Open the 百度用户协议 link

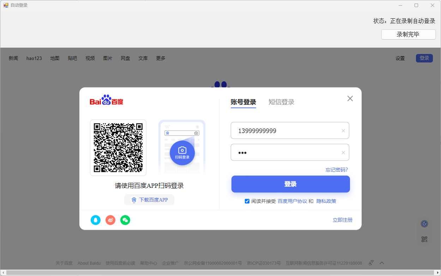point(292,201)
